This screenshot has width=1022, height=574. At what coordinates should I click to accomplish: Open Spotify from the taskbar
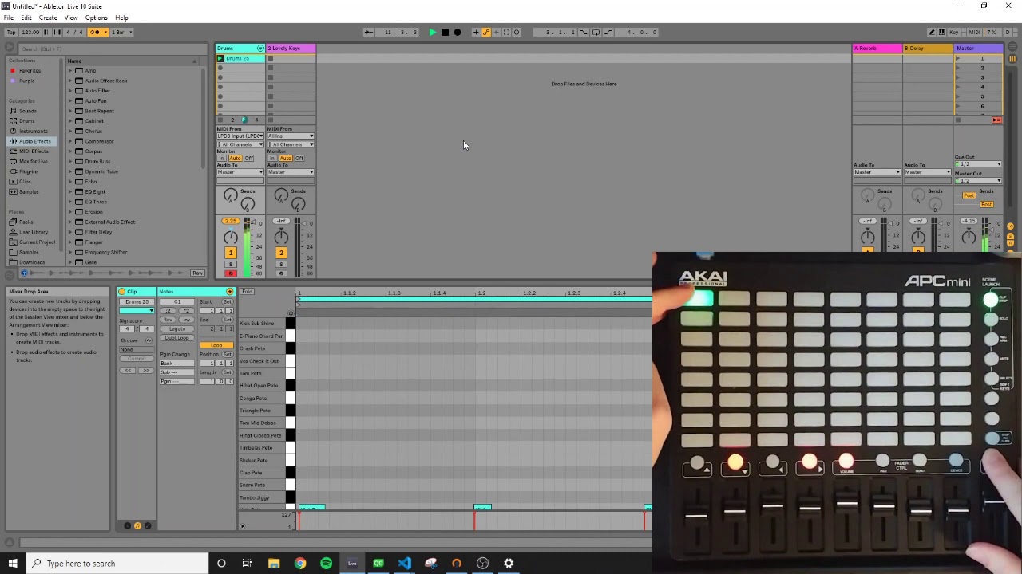(x=326, y=564)
